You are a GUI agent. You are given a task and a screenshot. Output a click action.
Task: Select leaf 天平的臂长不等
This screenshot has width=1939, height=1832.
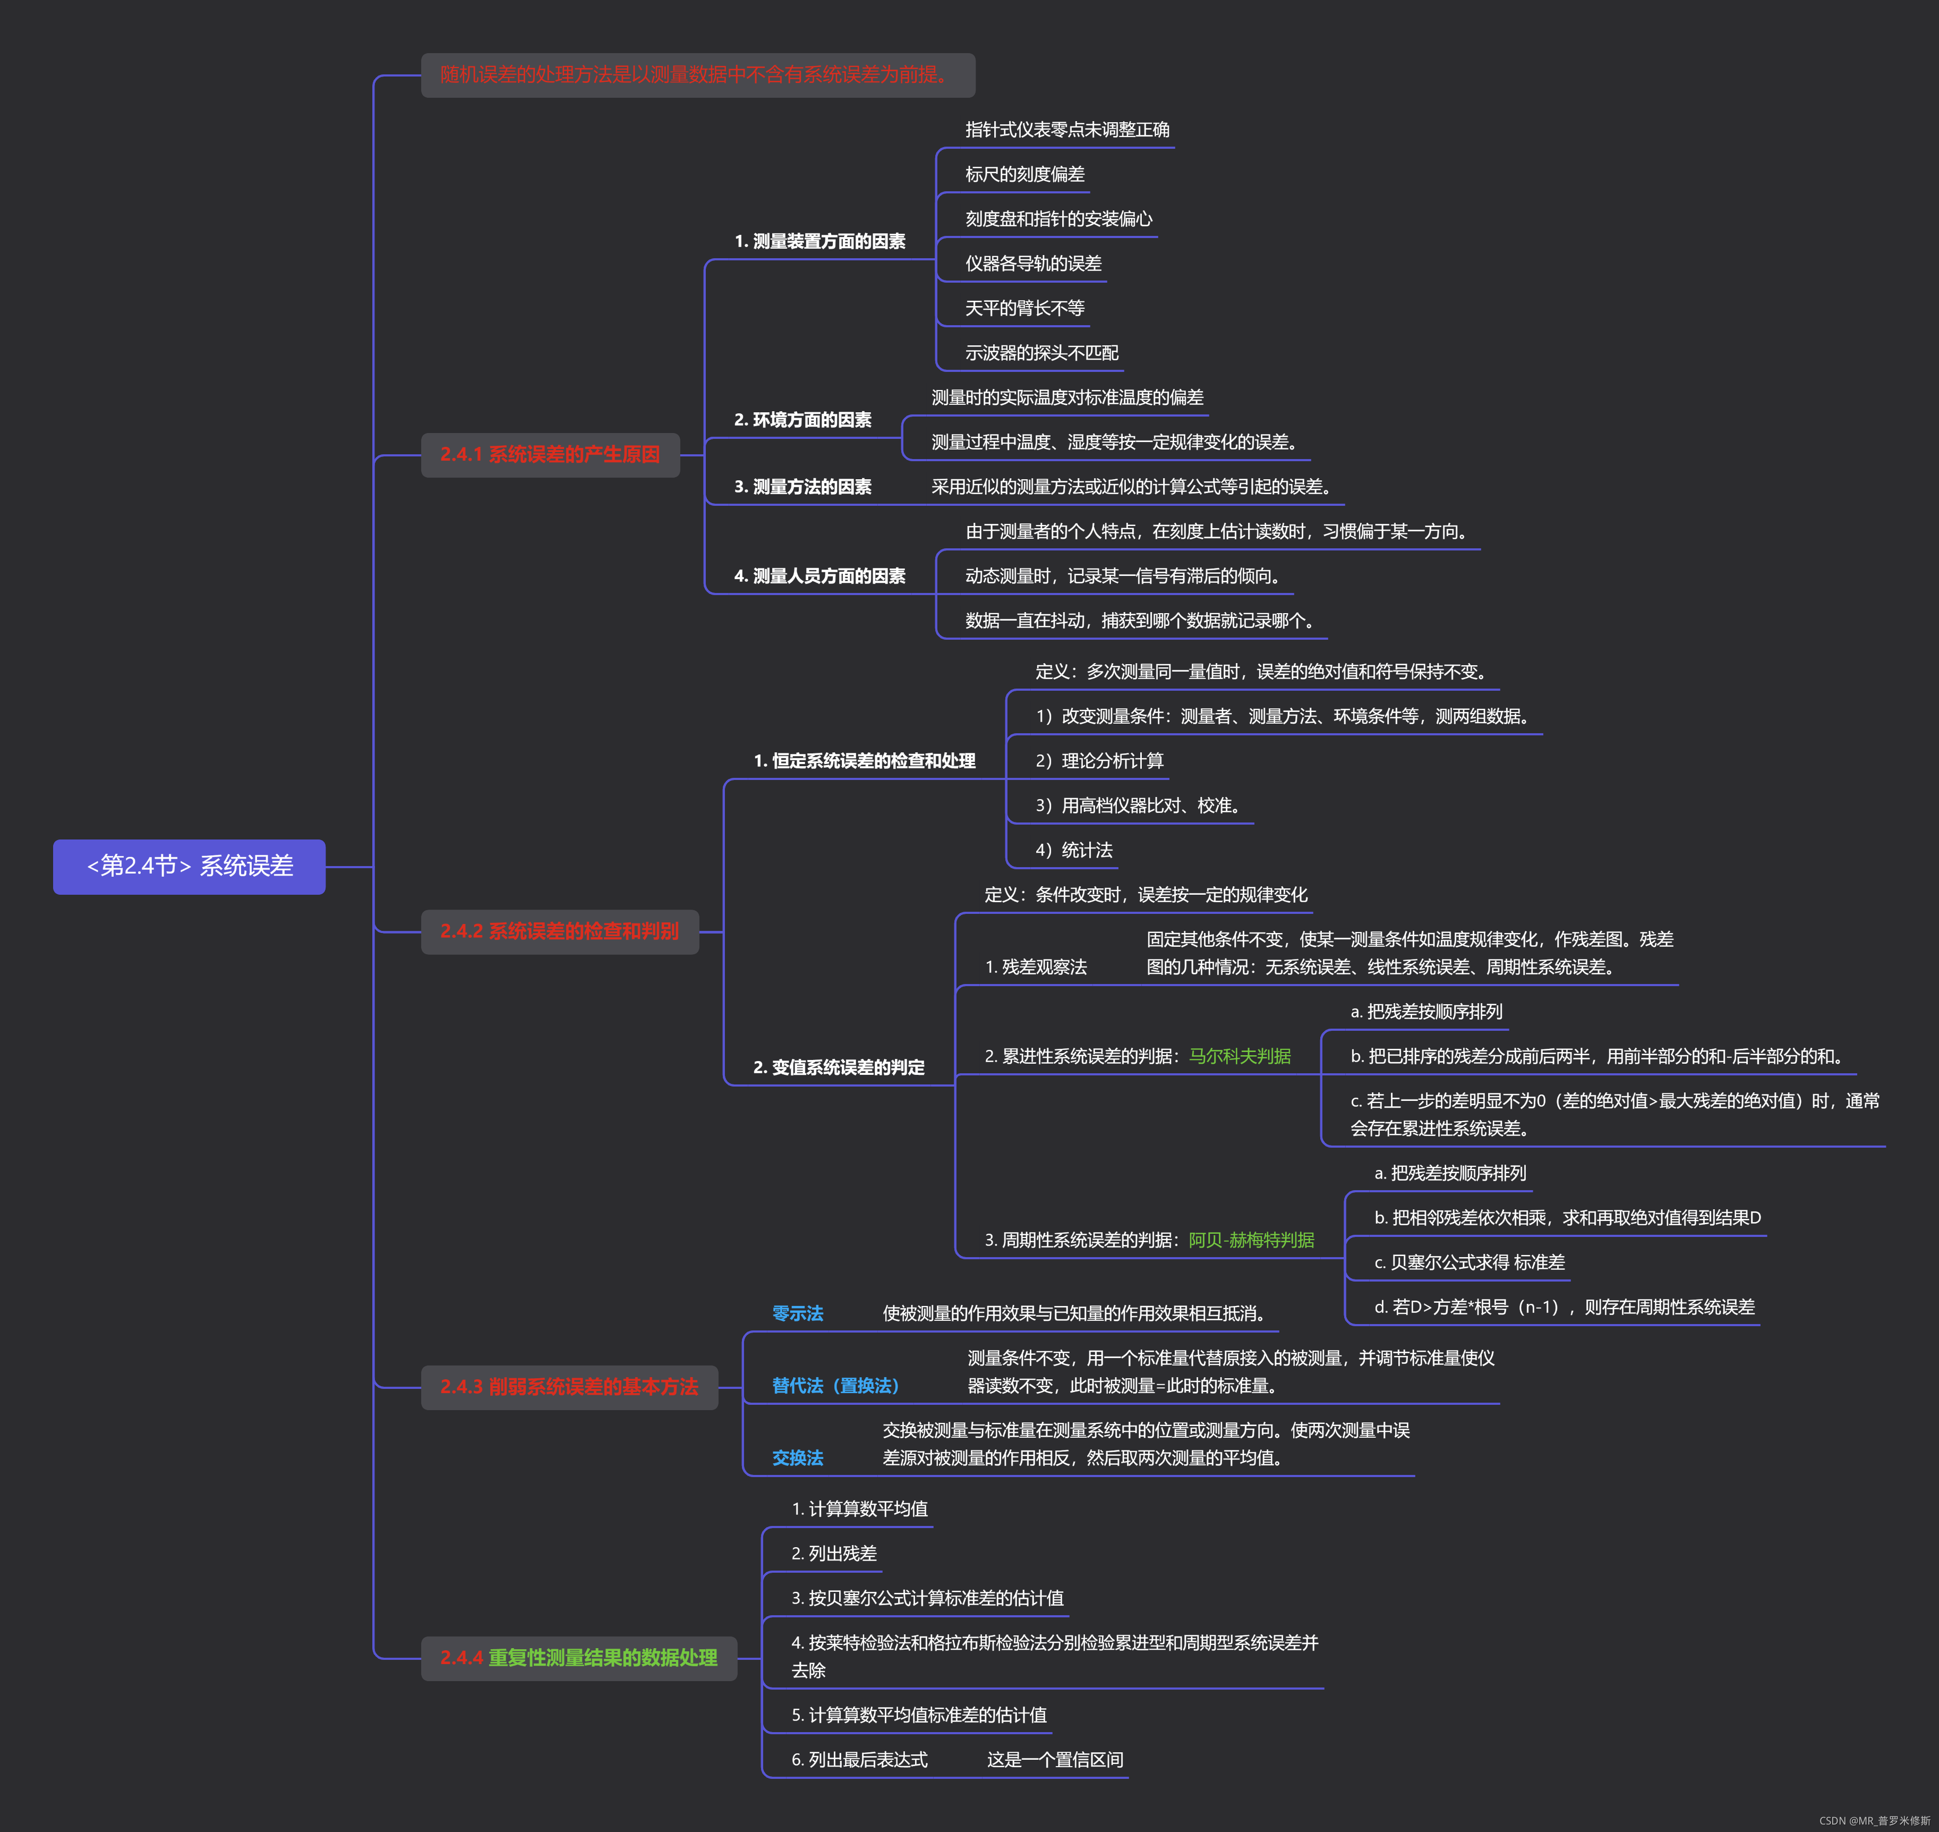tap(1025, 309)
